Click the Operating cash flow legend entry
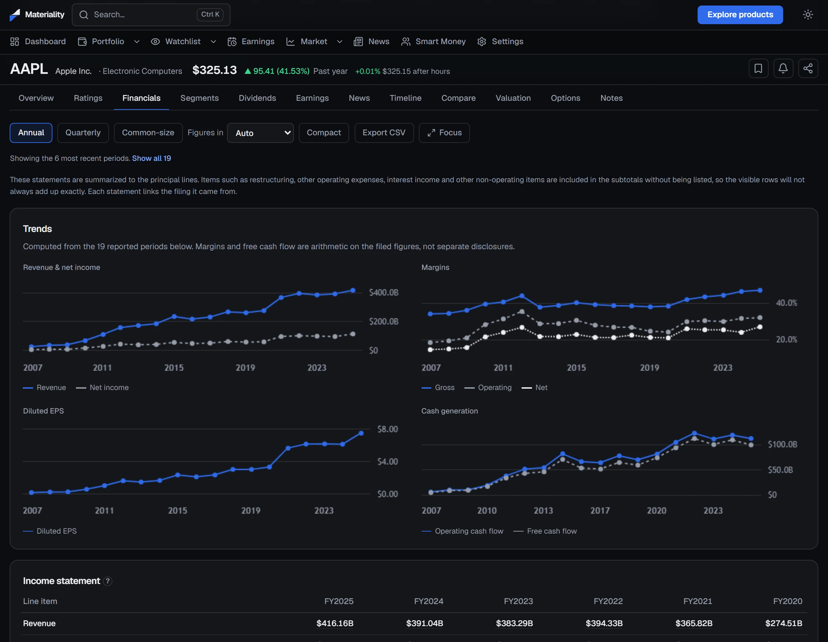Image resolution: width=828 pixels, height=642 pixels. (463, 531)
